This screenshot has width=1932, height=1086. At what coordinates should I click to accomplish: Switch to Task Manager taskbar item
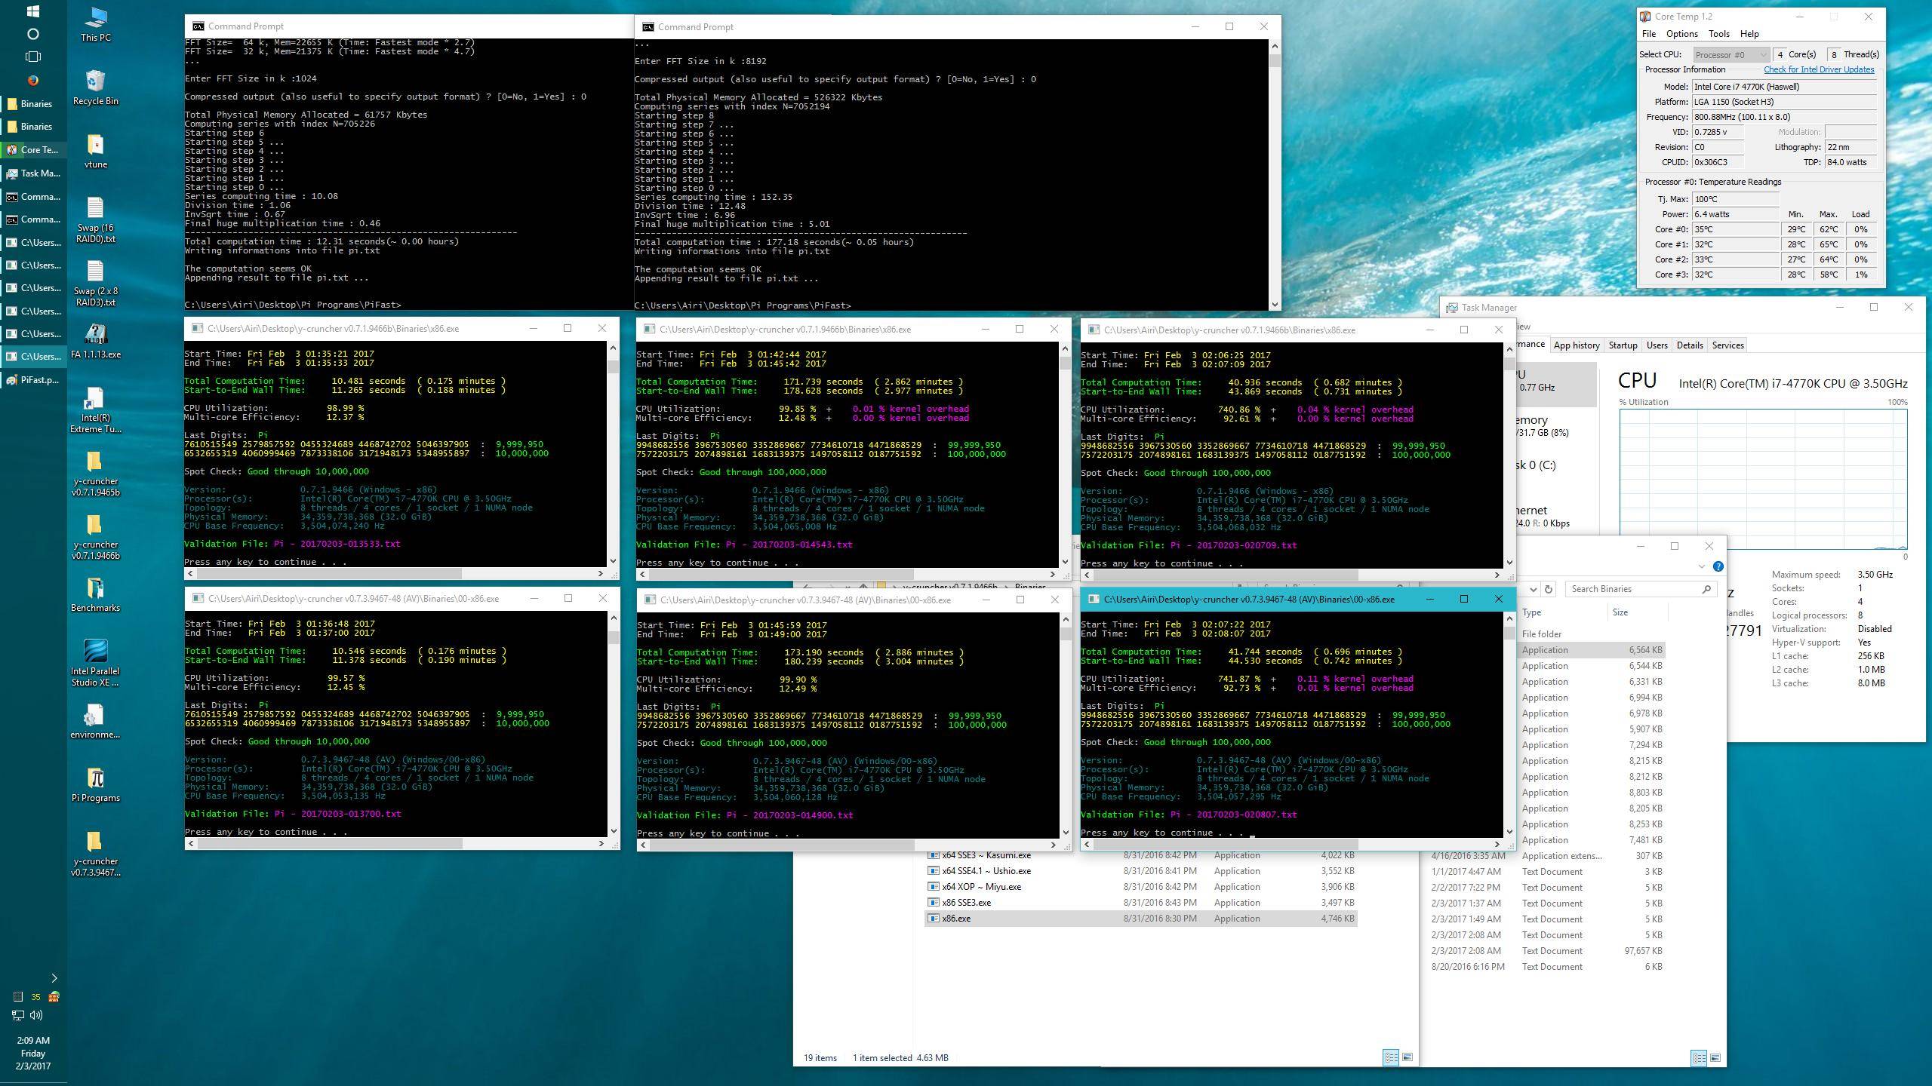click(33, 173)
